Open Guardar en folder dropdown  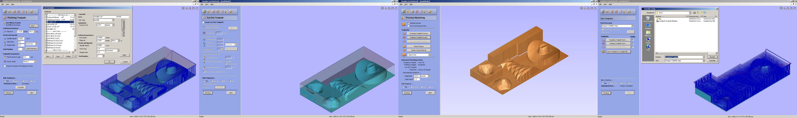(x=673, y=13)
